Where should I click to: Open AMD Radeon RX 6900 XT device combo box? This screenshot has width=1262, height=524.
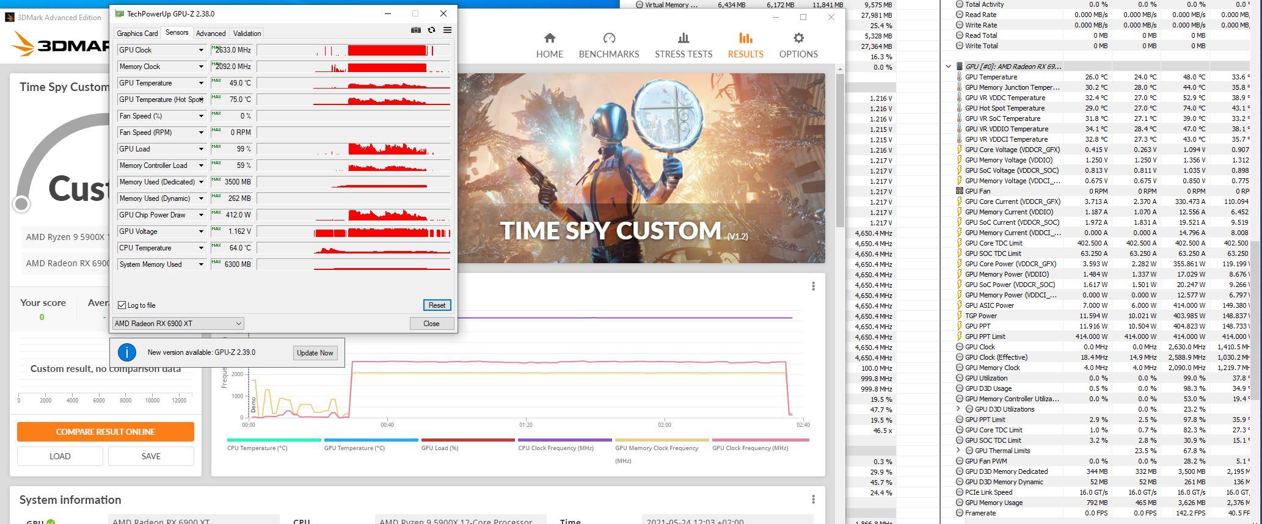[x=178, y=324]
